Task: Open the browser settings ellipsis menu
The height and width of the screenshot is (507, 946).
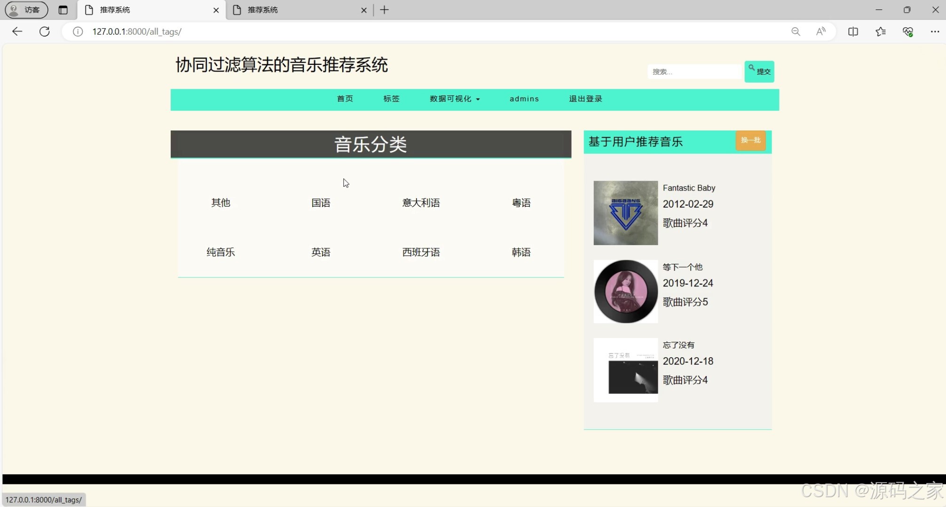Action: pos(935,31)
